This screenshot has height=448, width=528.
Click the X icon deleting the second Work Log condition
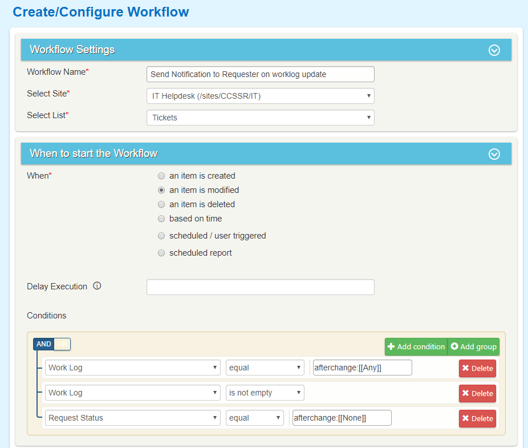tap(465, 393)
